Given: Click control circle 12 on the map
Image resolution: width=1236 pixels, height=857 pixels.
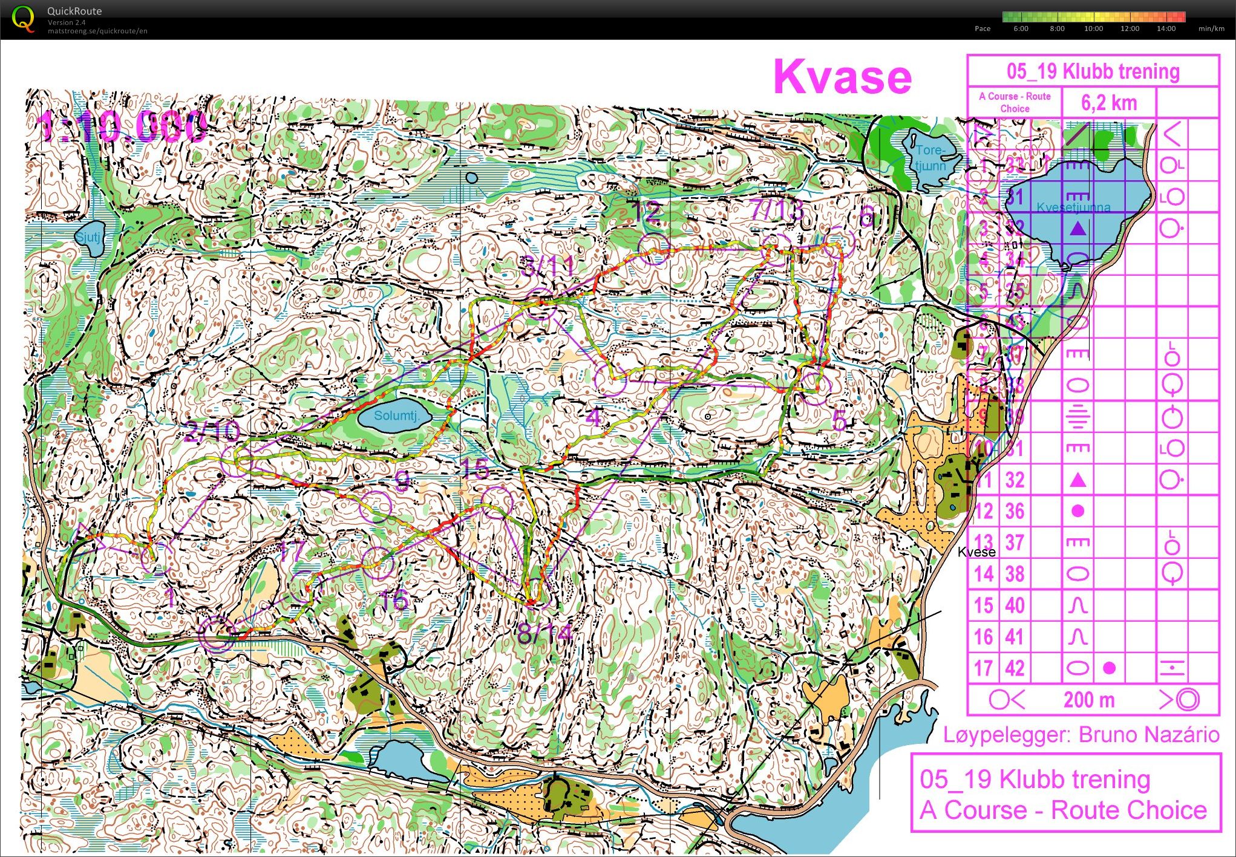Looking at the screenshot, I should [654, 249].
